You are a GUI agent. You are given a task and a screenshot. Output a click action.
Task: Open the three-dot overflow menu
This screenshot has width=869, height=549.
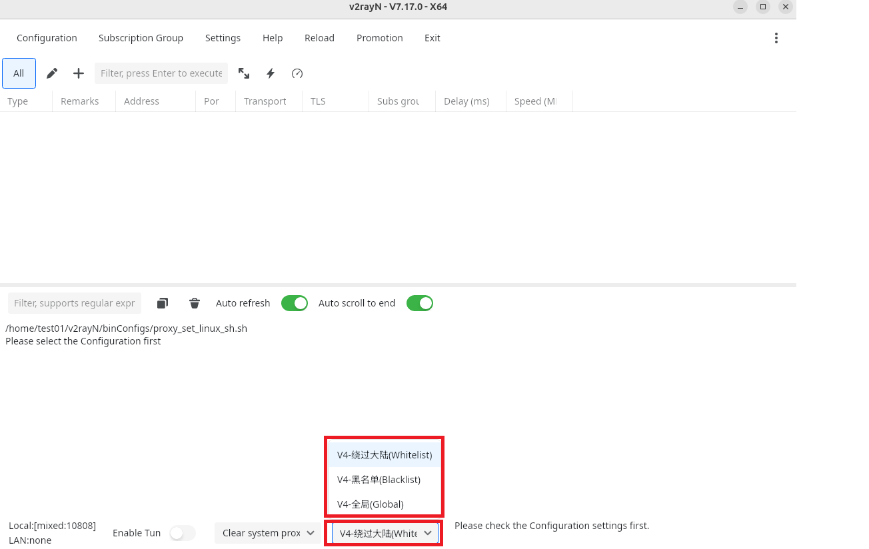click(776, 38)
